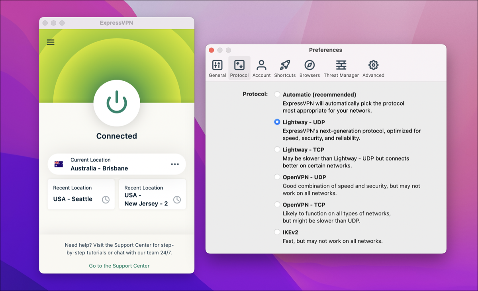
Task: Click the Protocol: label
Action: pos(255,95)
